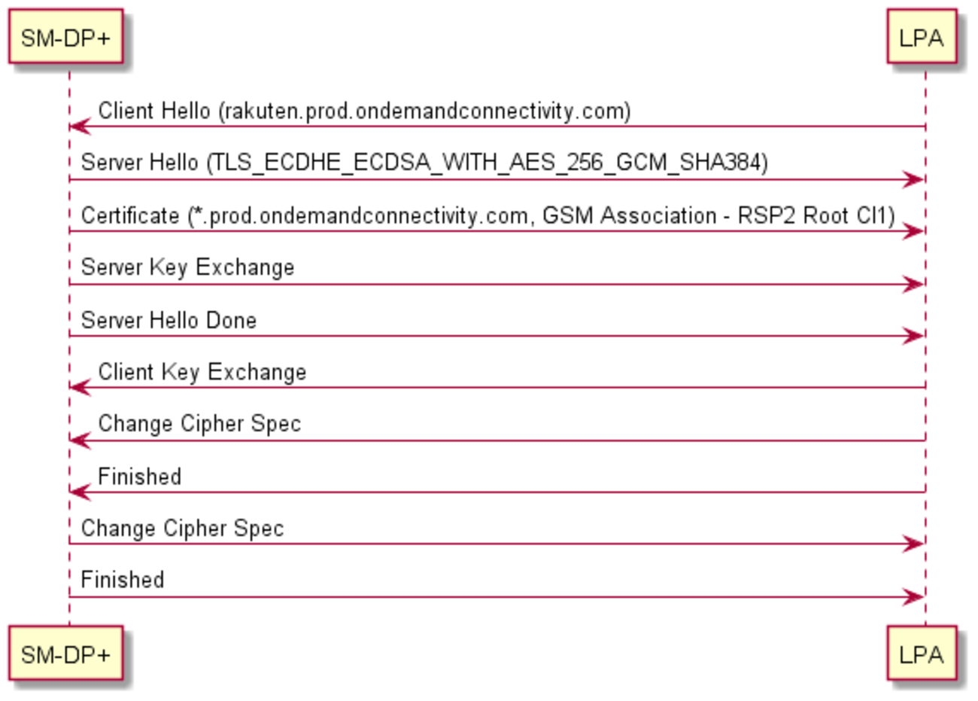Click the Certificate message label
The width and height of the screenshot is (978, 701).
pyautogui.click(x=487, y=216)
